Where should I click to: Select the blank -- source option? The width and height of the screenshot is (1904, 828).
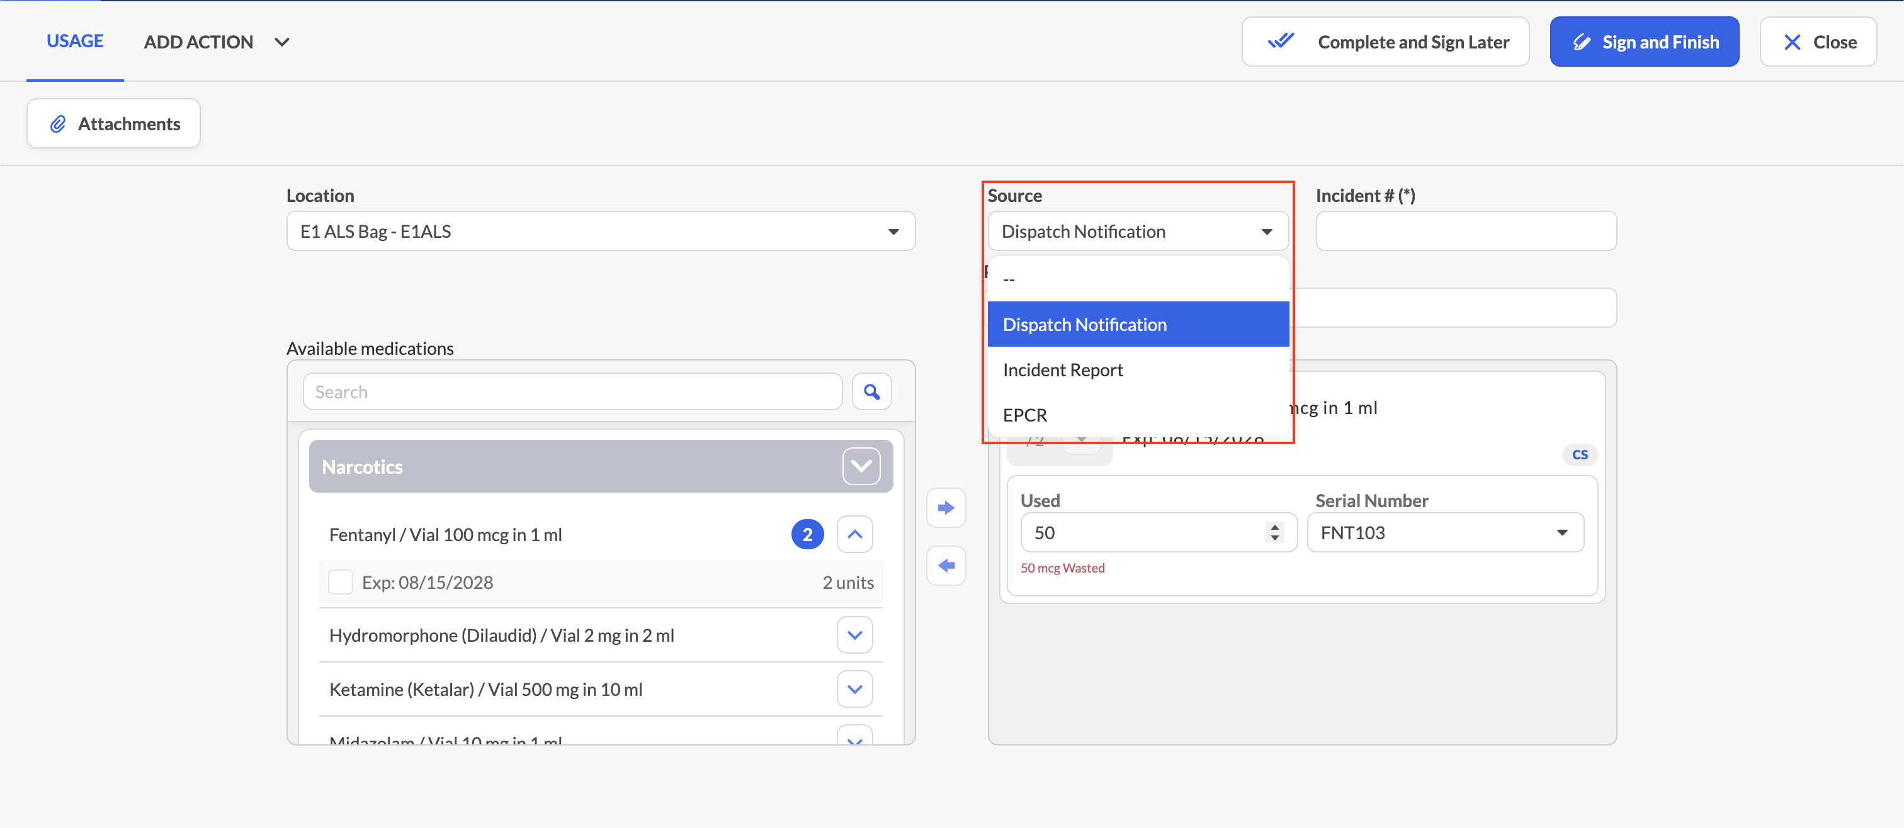click(1138, 279)
